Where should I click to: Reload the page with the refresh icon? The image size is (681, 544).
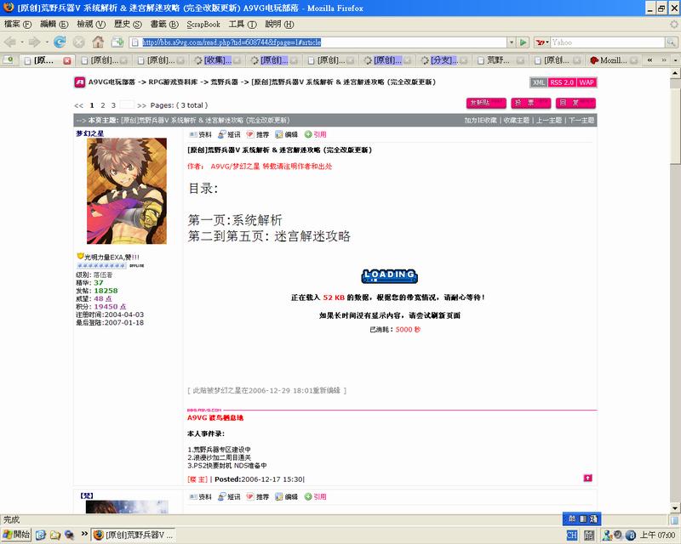point(60,42)
